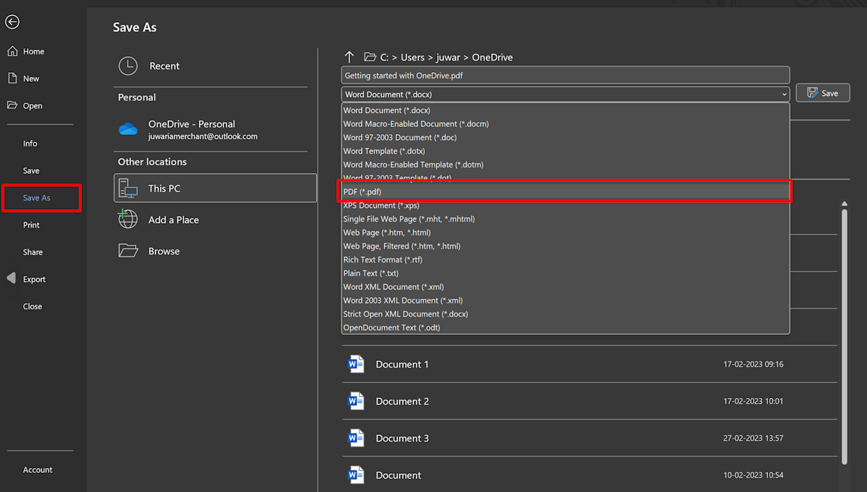Click the Save button beside file type
Screen dimensions: 867x492
point(822,93)
